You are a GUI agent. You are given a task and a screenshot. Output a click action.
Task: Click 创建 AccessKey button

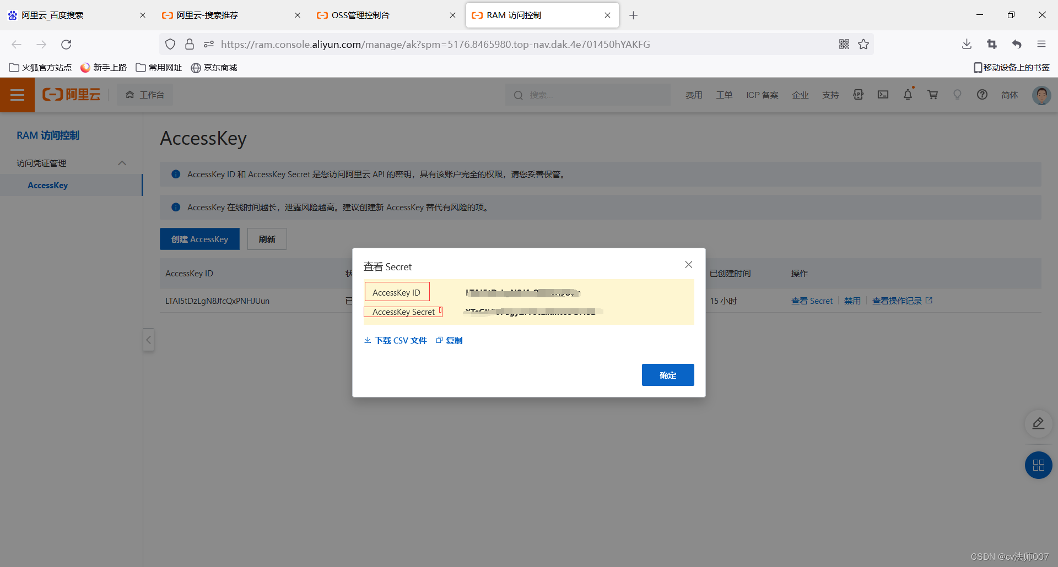[x=199, y=239]
